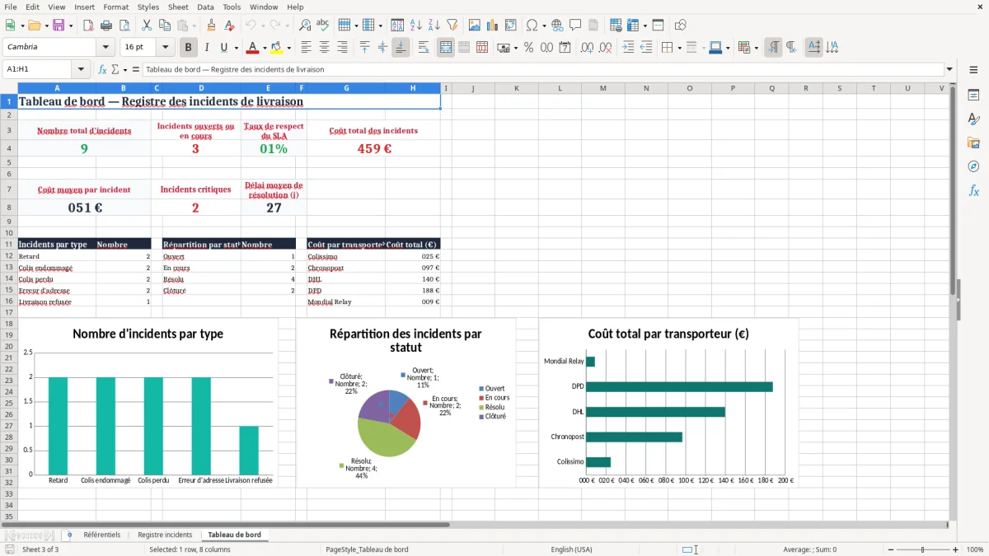Format selected cells as percent

point(528,48)
